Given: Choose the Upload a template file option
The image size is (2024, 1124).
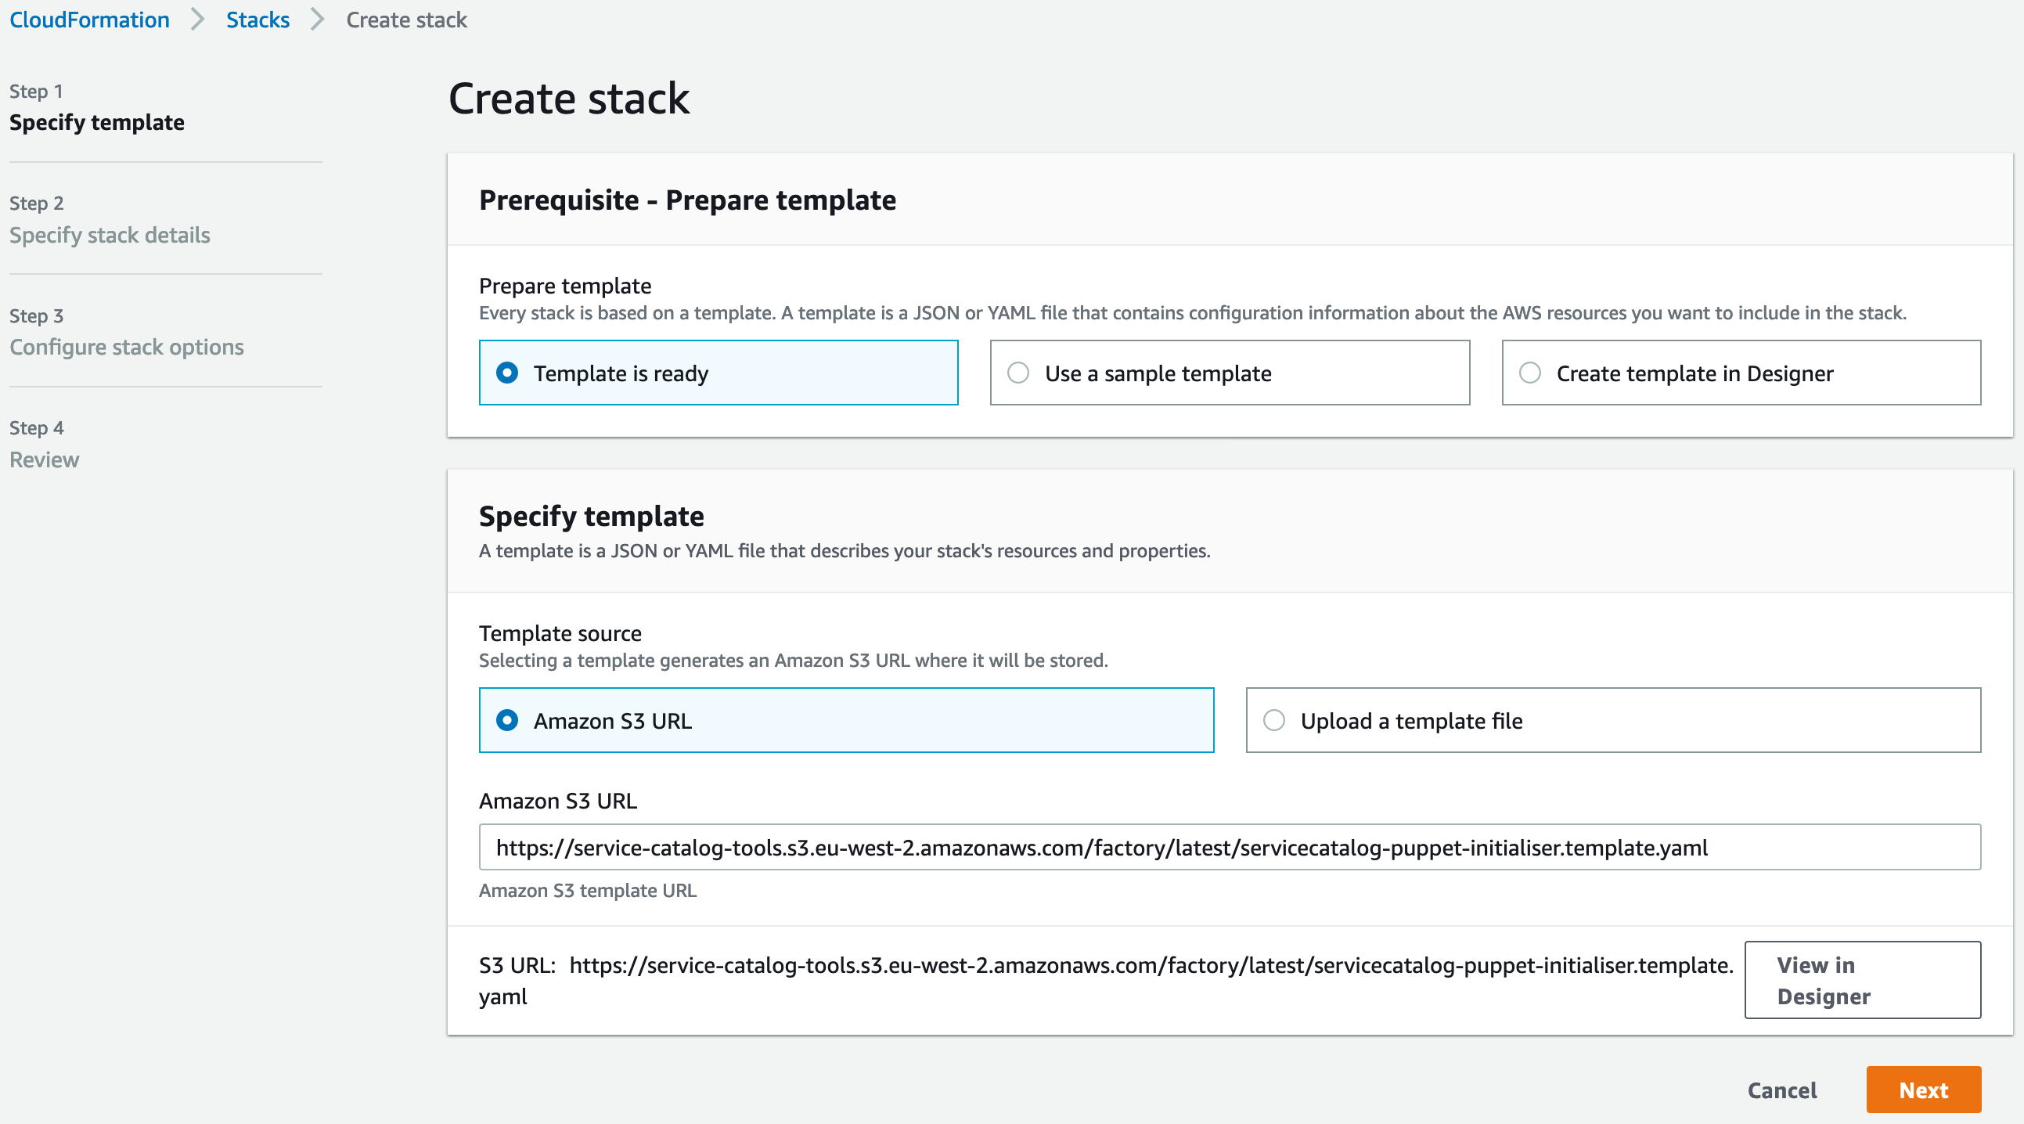Looking at the screenshot, I should tap(1613, 720).
